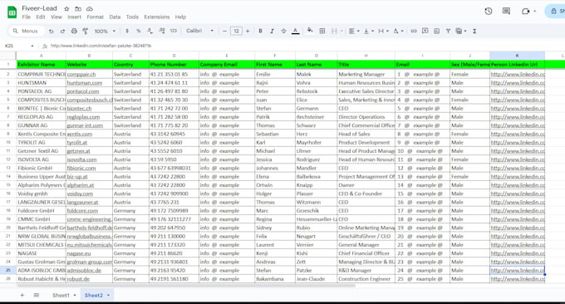
Task: Click the Google Sheets home logo
Action: (x=12, y=12)
